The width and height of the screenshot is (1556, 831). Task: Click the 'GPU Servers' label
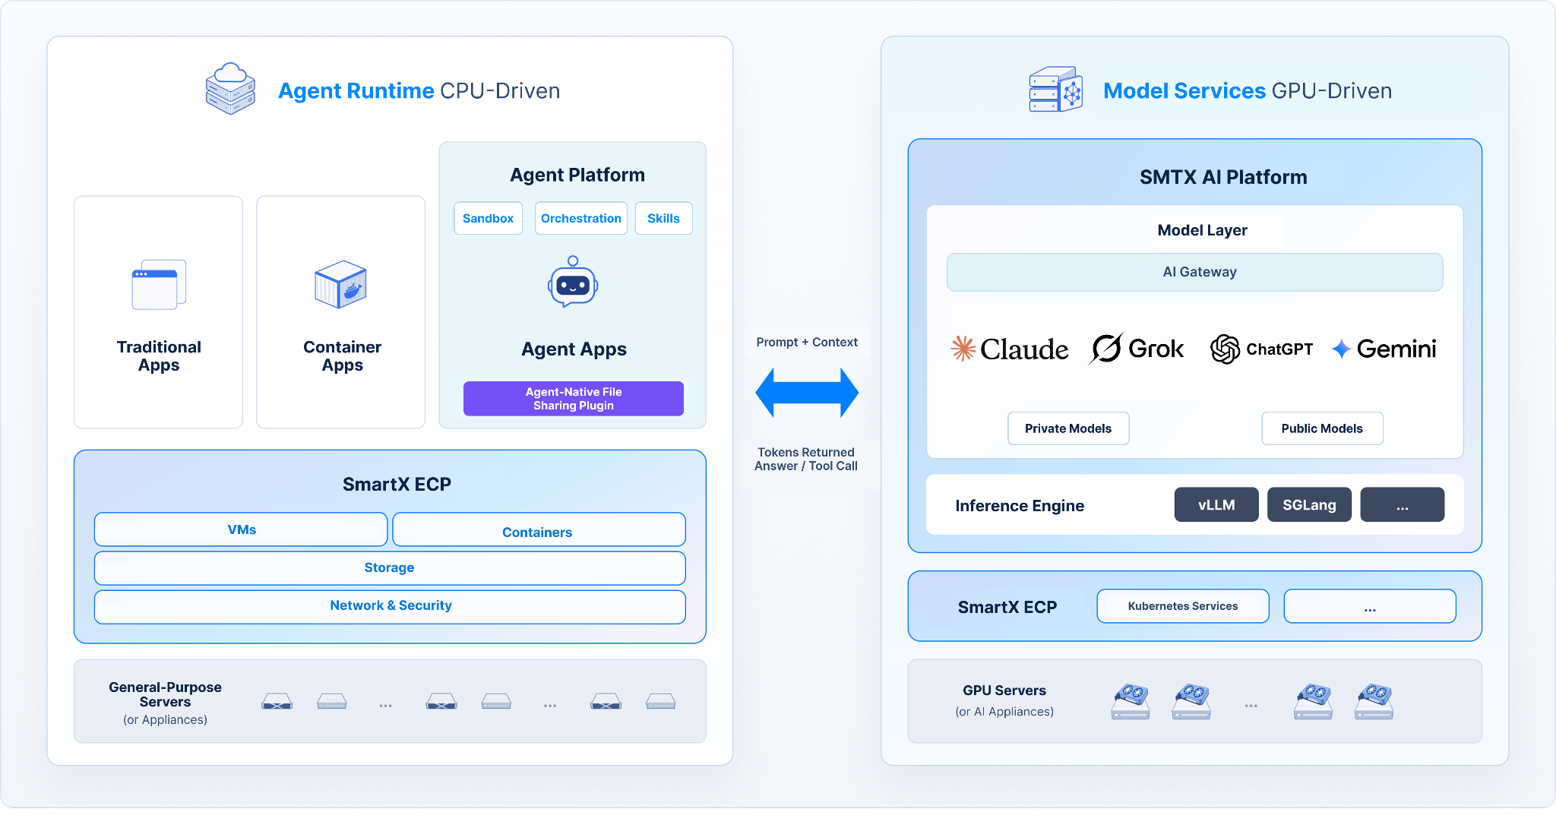coord(1004,690)
